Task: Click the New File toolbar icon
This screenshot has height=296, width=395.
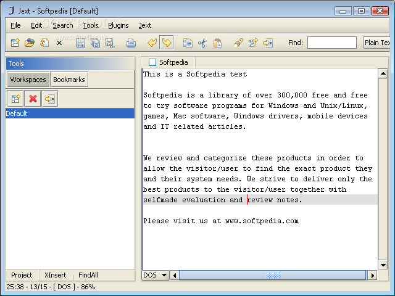Action: (15, 43)
